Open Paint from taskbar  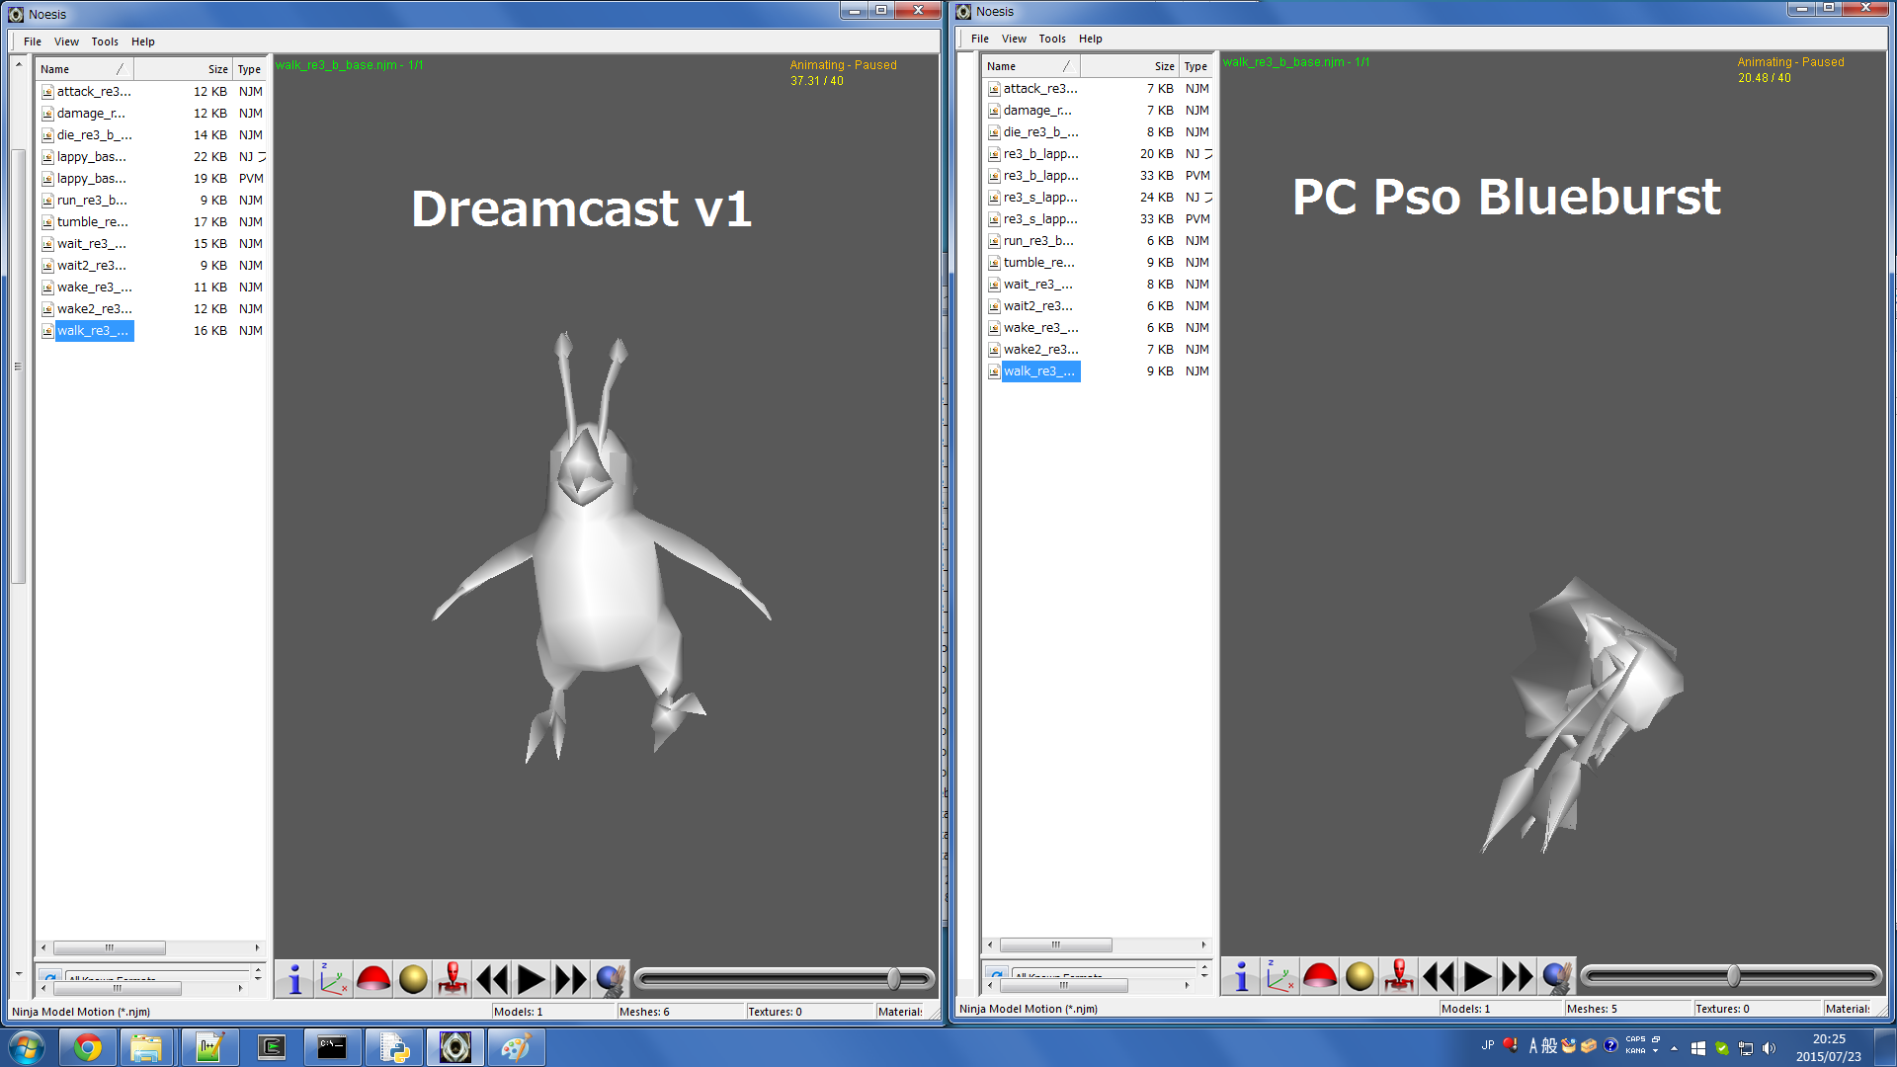(516, 1047)
